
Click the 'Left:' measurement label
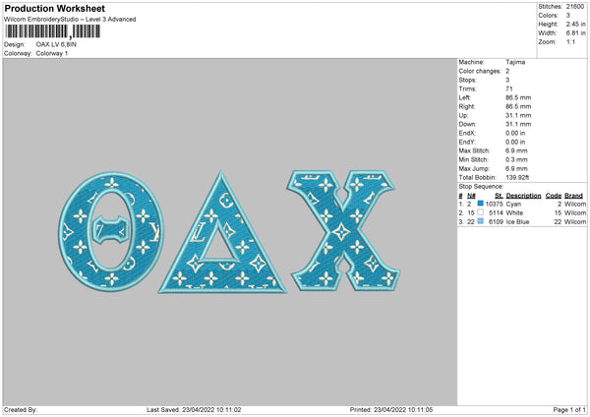[x=465, y=97]
